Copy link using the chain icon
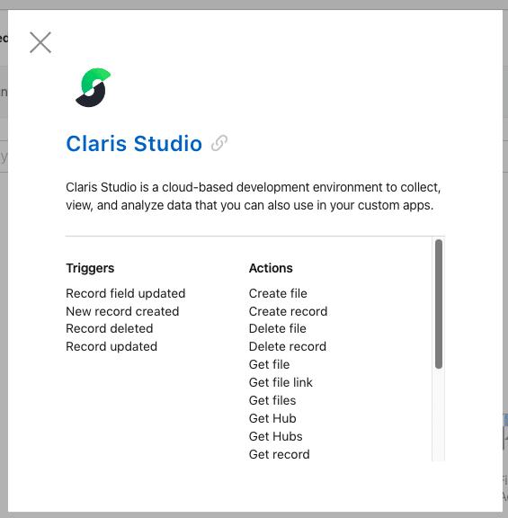508x518 pixels. pos(219,143)
